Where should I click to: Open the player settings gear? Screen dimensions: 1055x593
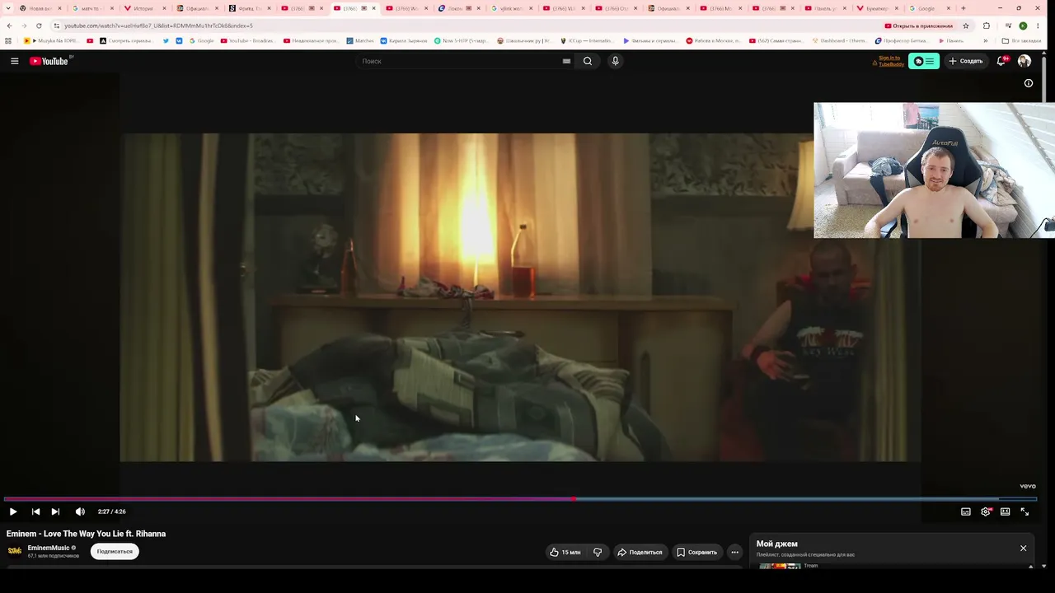tap(986, 511)
